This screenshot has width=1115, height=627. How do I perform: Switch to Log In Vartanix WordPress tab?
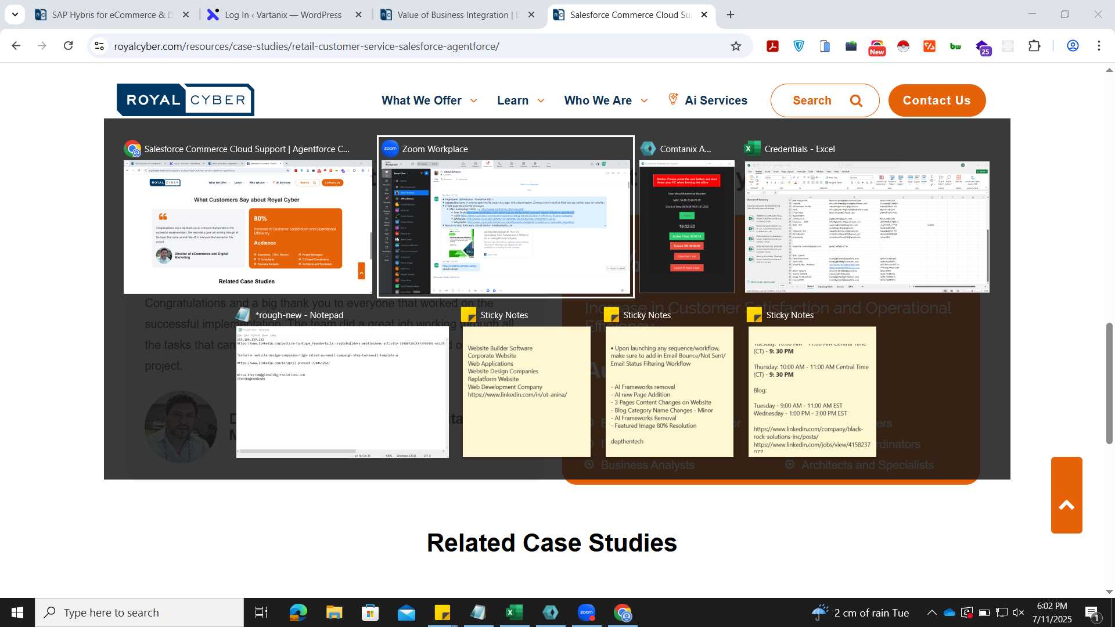click(285, 15)
